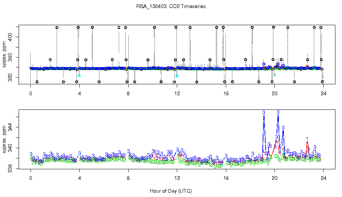Click the cyan circle marker near hour 12

[x=177, y=76]
